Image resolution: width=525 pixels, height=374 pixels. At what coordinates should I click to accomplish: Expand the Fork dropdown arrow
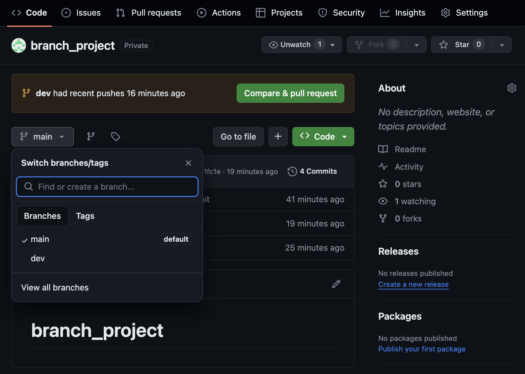coord(417,45)
